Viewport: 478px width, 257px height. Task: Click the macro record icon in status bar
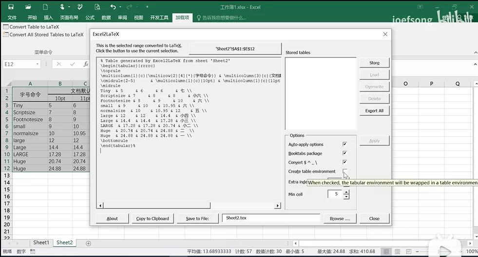coord(33,252)
